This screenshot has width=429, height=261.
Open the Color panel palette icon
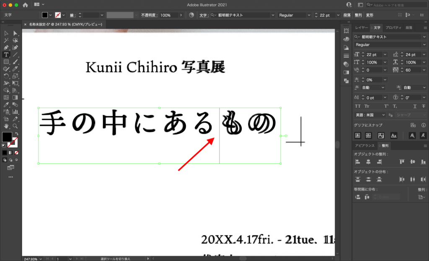346,39
